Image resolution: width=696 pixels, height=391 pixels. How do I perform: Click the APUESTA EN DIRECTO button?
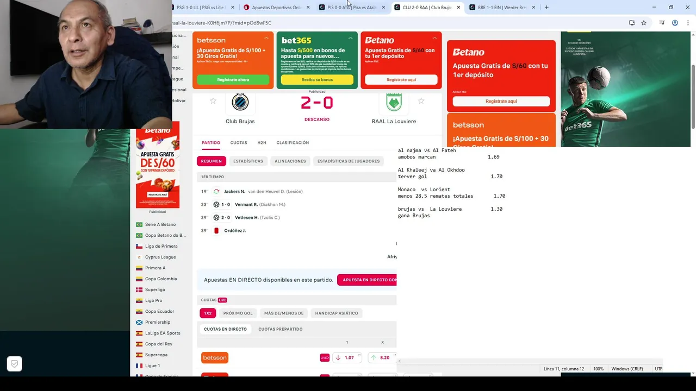367,280
